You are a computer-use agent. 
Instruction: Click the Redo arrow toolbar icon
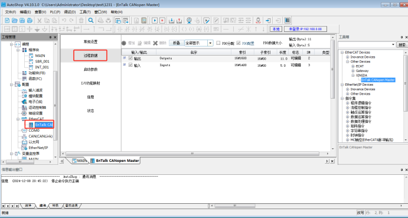pyautogui.click(x=71, y=20)
